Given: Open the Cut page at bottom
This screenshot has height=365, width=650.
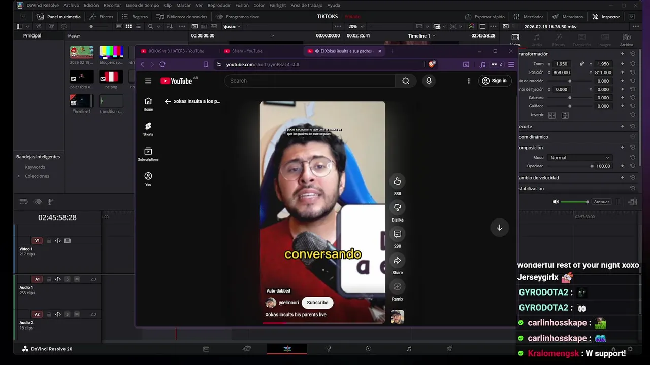Looking at the screenshot, I should (x=246, y=349).
